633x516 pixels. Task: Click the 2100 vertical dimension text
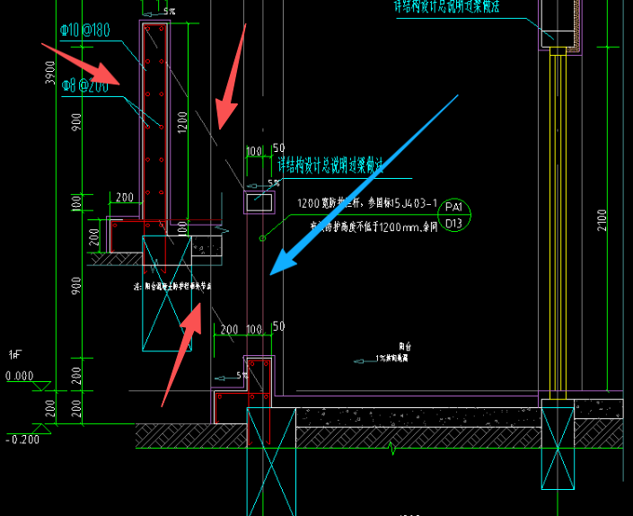tap(602, 220)
